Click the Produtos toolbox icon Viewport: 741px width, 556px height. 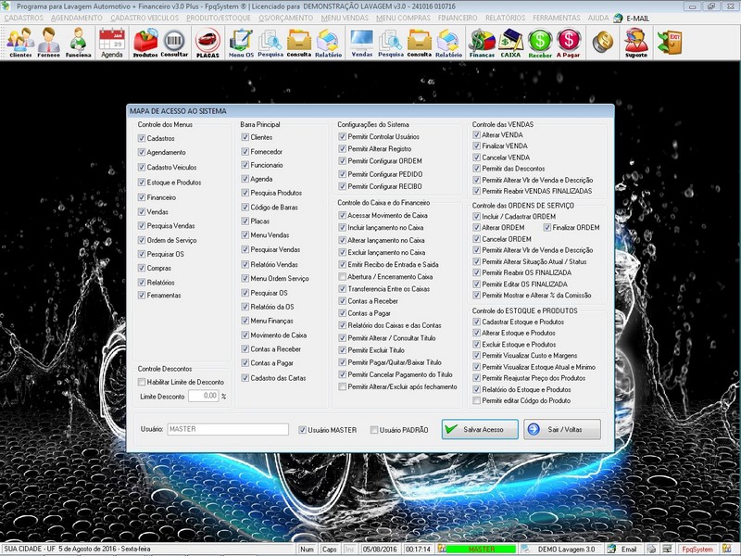145,42
